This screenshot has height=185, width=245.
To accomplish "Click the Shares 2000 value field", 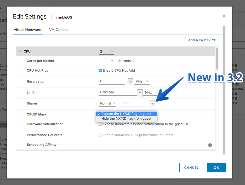I will [134, 103].
